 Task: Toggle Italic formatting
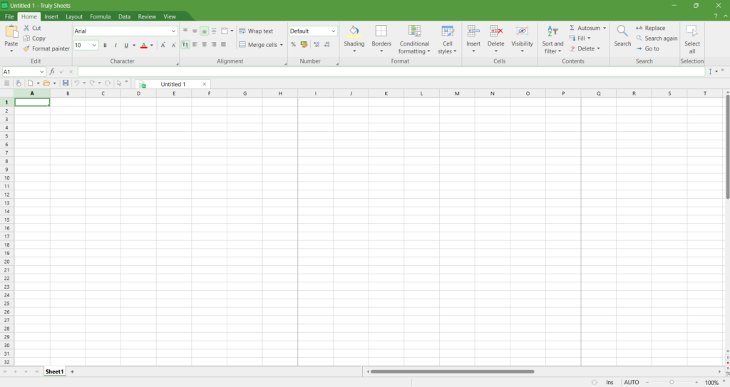115,45
